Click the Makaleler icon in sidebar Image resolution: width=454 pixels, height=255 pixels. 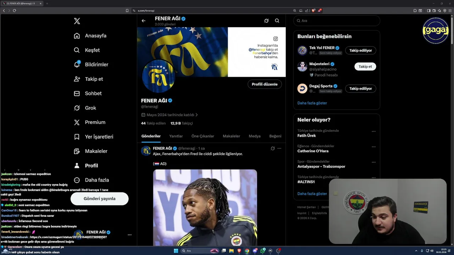point(77,151)
